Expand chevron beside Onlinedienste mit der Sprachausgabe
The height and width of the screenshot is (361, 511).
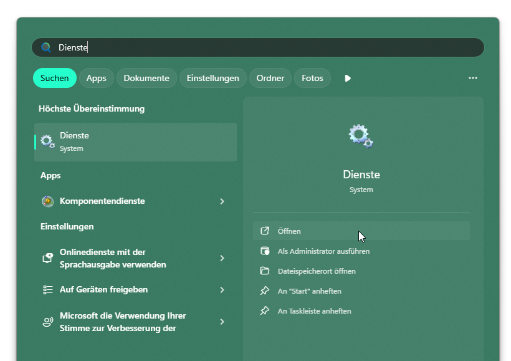[x=222, y=258]
